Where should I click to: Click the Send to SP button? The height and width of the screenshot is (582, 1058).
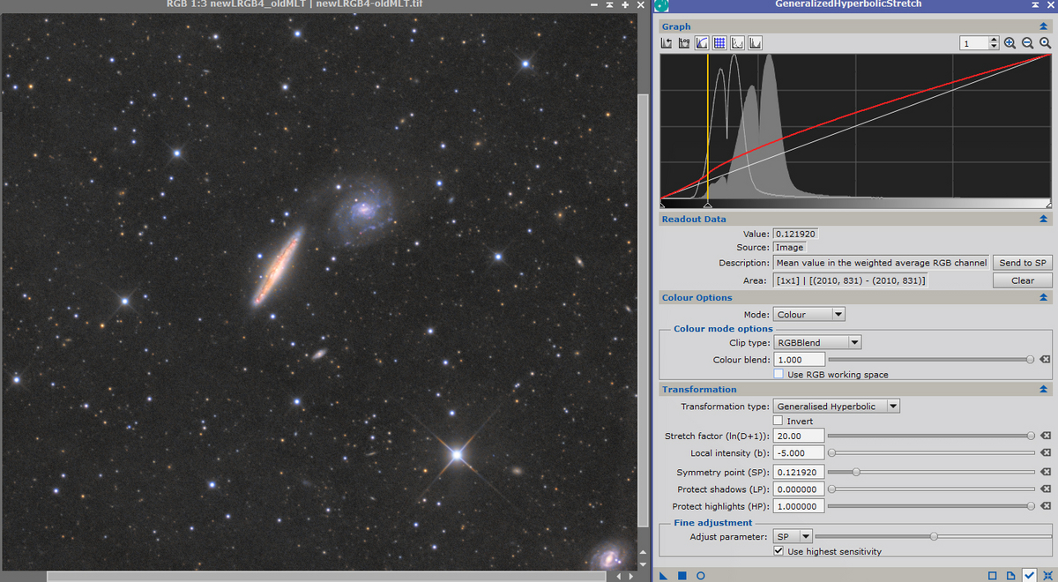(1023, 263)
